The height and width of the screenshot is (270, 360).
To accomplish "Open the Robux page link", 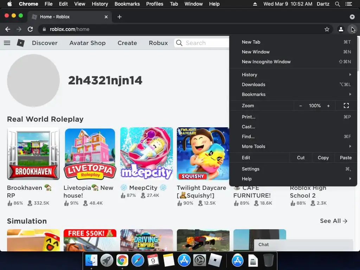I will (x=158, y=43).
